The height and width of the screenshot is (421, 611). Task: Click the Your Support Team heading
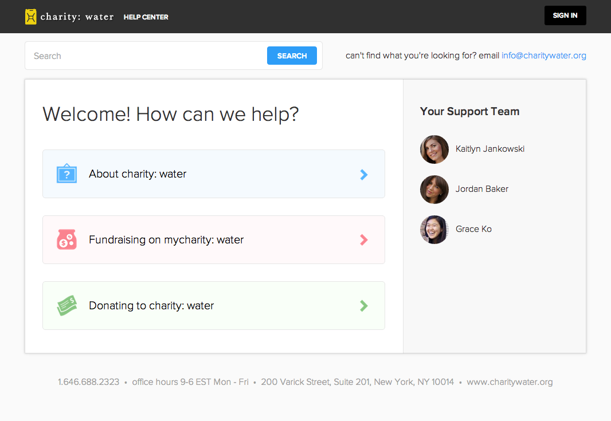coord(469,111)
